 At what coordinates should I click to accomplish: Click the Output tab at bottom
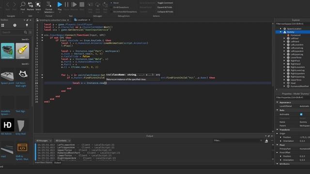tap(58, 163)
